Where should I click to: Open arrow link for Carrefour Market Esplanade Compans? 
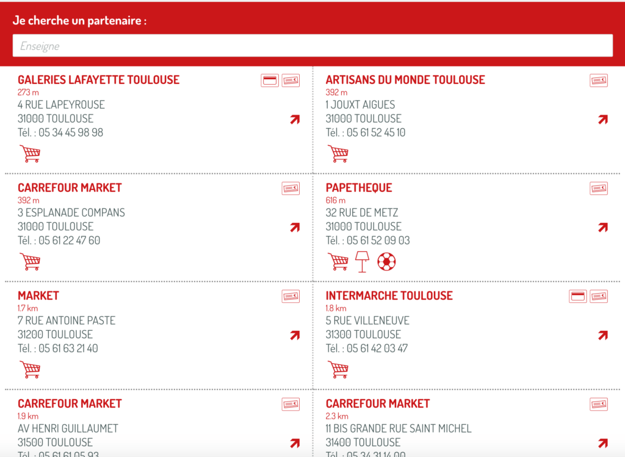pyautogui.click(x=295, y=227)
